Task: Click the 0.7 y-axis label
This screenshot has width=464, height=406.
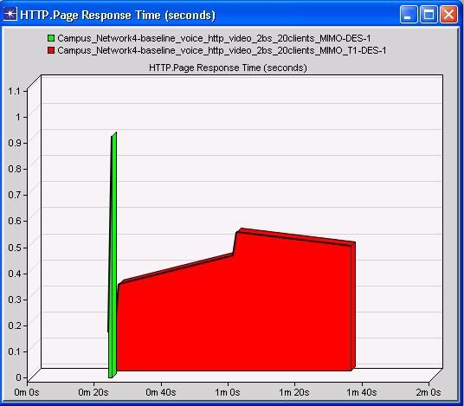Action: coord(14,195)
